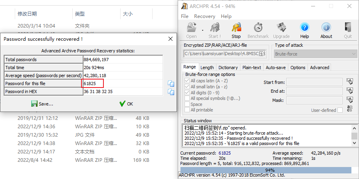Image resolution: width=359 pixels, height=179 pixels.
Task: Click Save... in the statistics dialog
Action: point(42,104)
